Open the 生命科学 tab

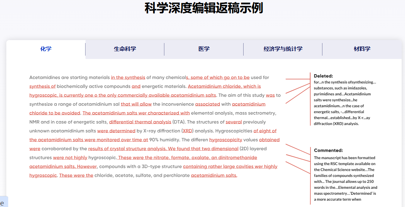pos(125,49)
